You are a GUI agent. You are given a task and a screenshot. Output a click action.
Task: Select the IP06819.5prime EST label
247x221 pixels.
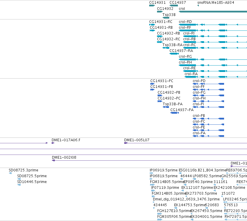(163, 176)
